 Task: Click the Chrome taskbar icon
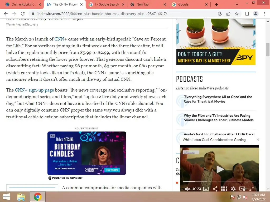pos(37,197)
